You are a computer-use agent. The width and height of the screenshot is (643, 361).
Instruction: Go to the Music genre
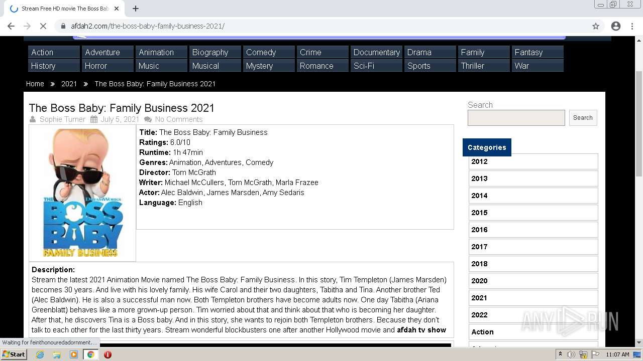[x=161, y=66]
